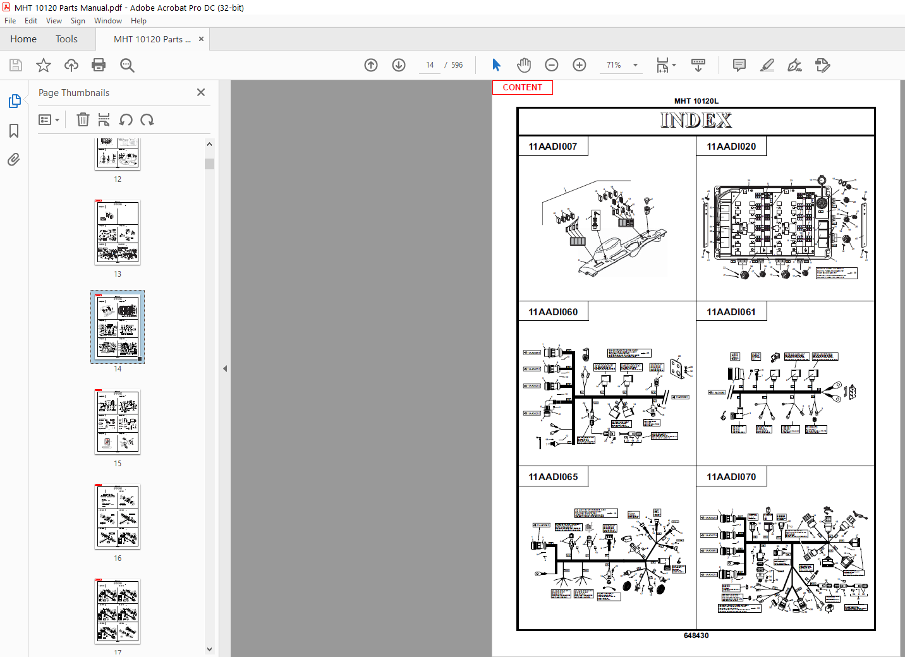
Task: Click the read mode download-style icon
Action: 698,65
